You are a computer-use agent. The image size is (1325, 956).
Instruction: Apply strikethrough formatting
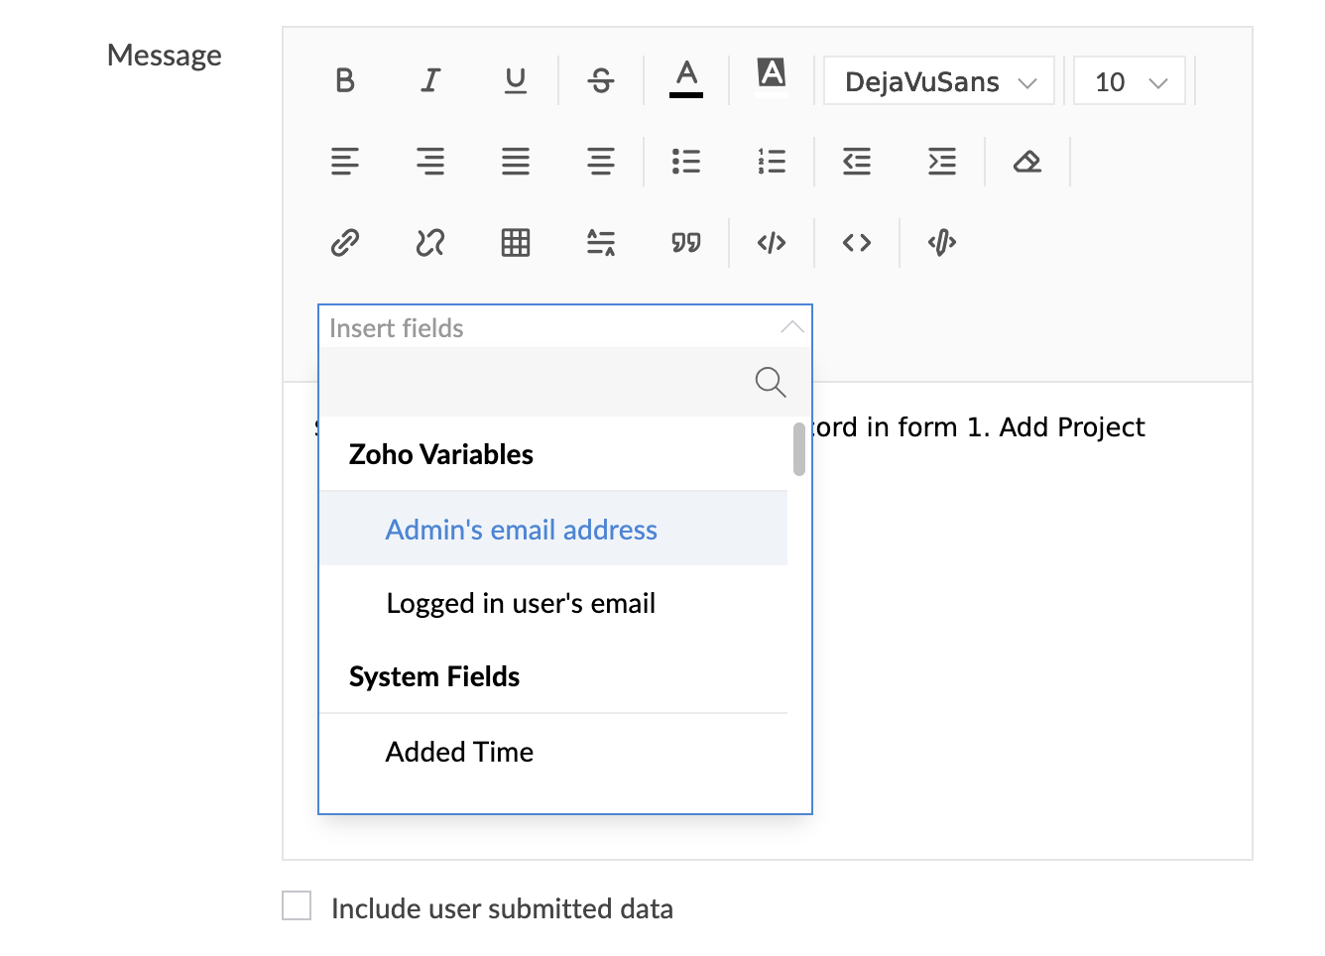[601, 80]
